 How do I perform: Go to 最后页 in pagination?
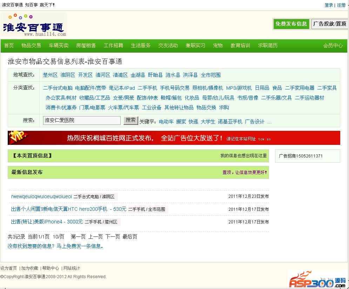(130, 237)
